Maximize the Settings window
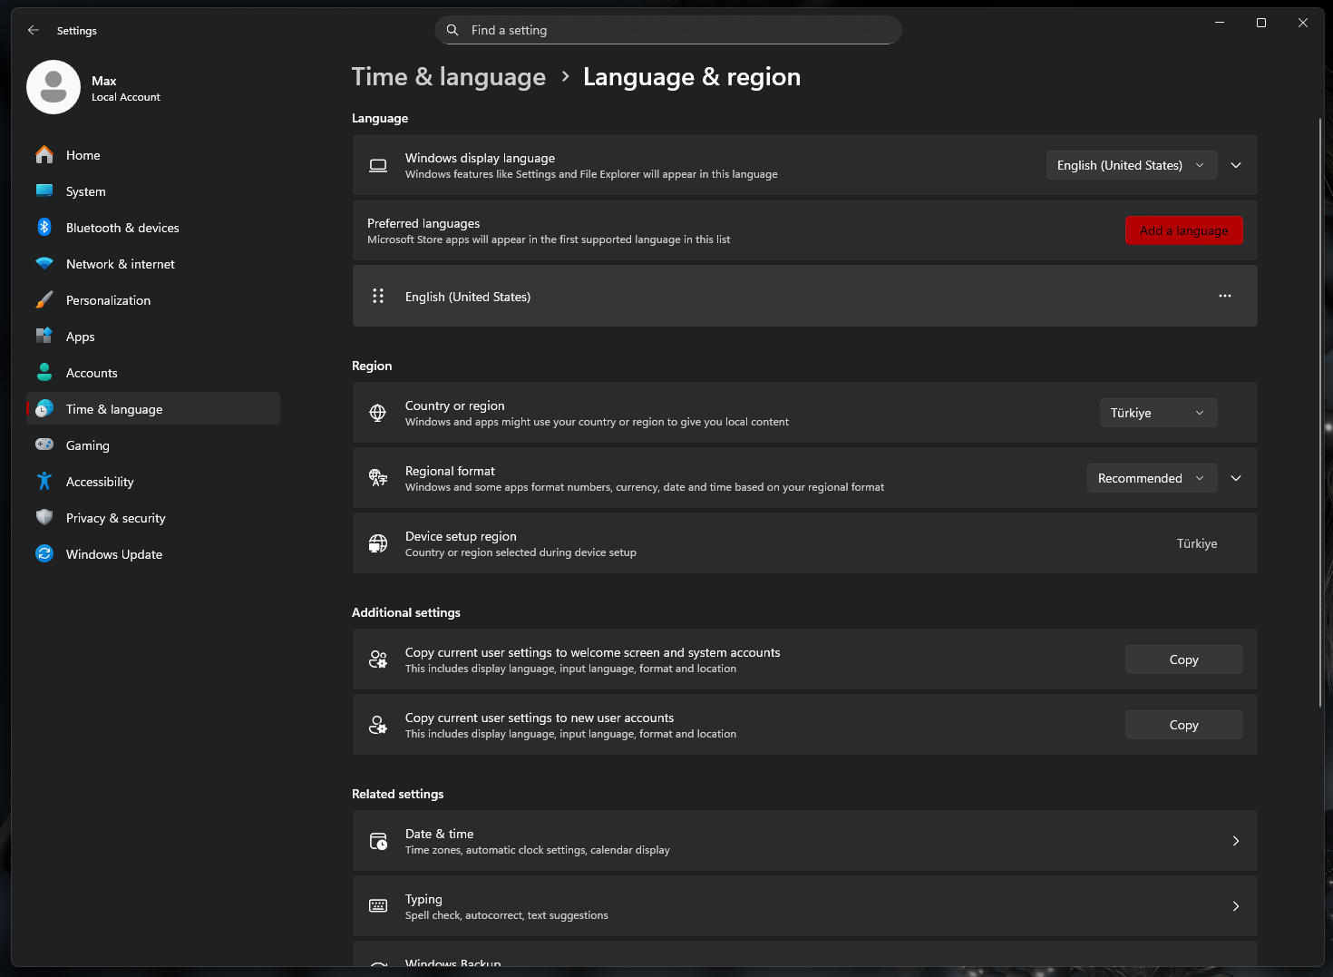This screenshot has height=977, width=1333. click(x=1261, y=23)
